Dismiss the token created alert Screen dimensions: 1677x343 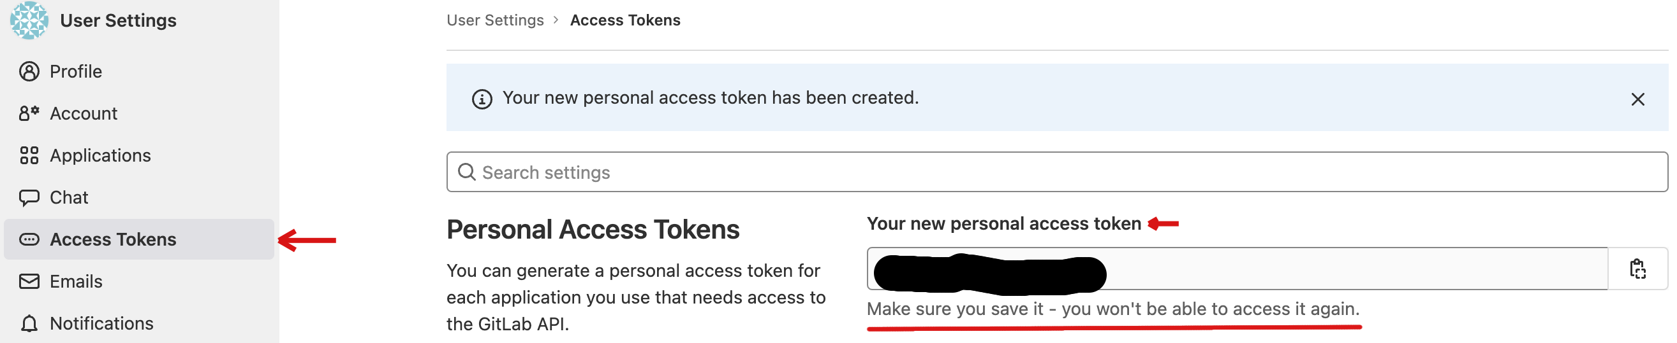tap(1637, 99)
